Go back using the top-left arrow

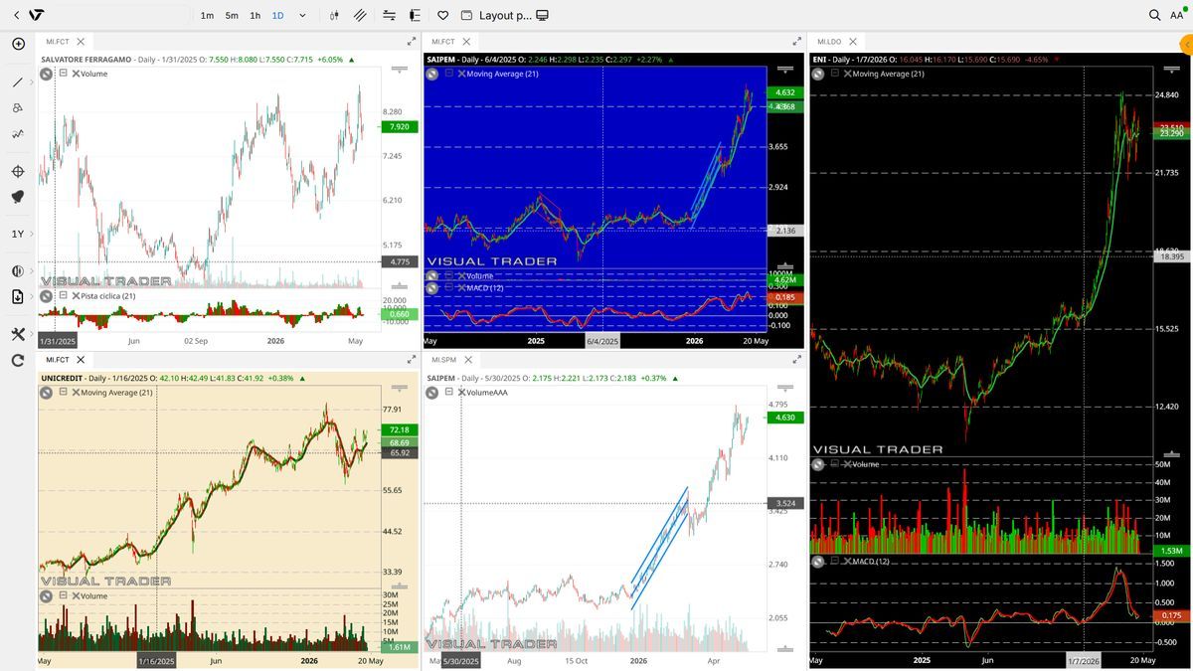(x=17, y=15)
